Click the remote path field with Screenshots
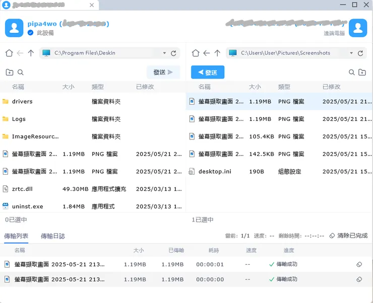Screen dimensions: 373x303 [296, 53]
